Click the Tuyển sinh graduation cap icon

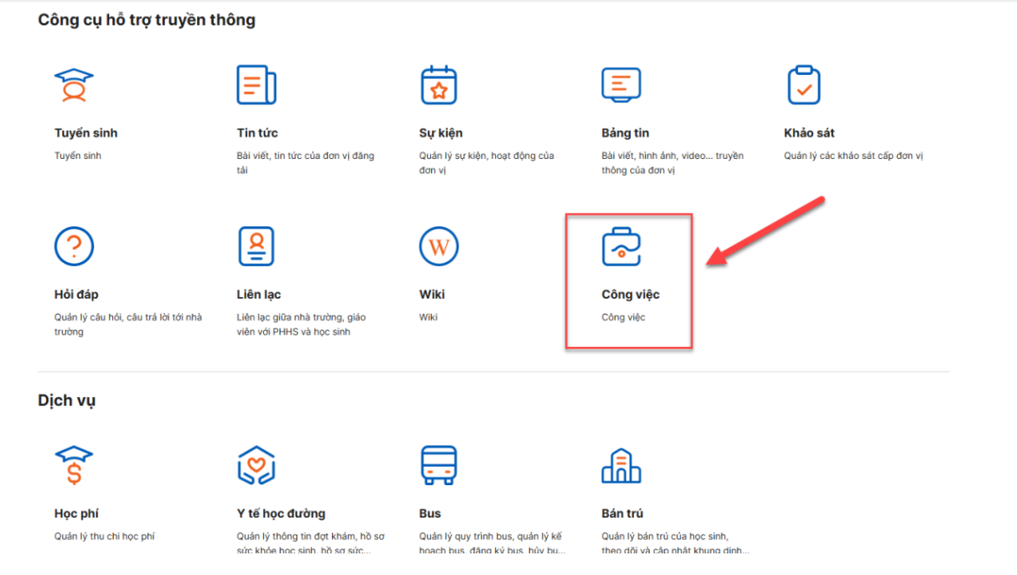pos(74,85)
